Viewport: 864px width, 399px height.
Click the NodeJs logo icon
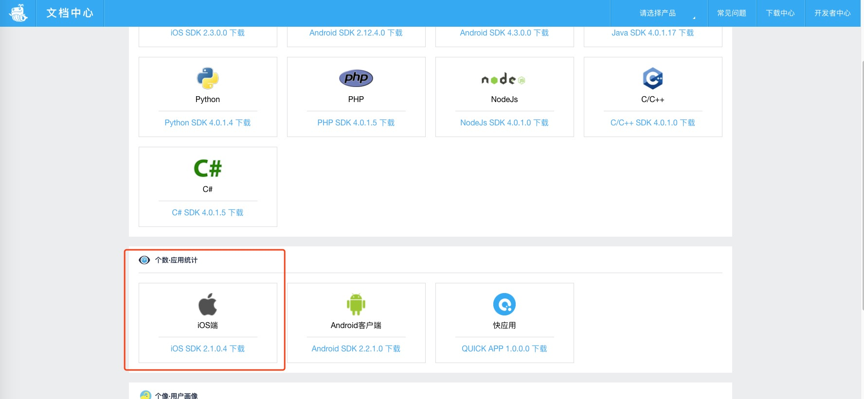coord(504,79)
